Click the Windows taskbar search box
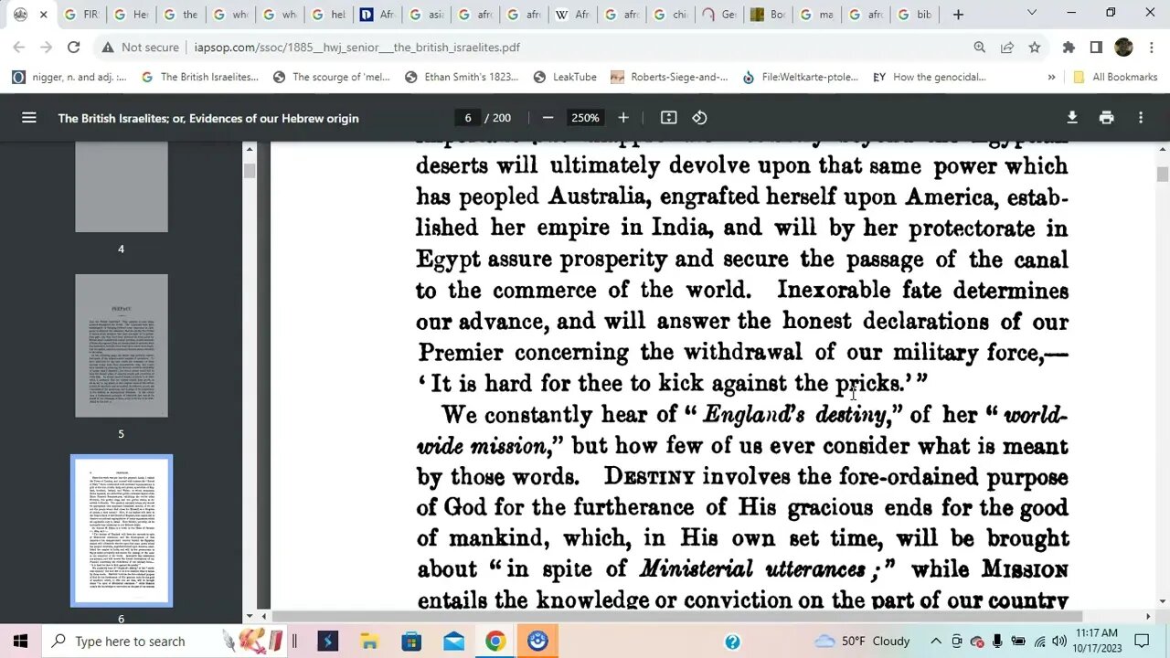This screenshot has width=1170, height=658. 168,641
